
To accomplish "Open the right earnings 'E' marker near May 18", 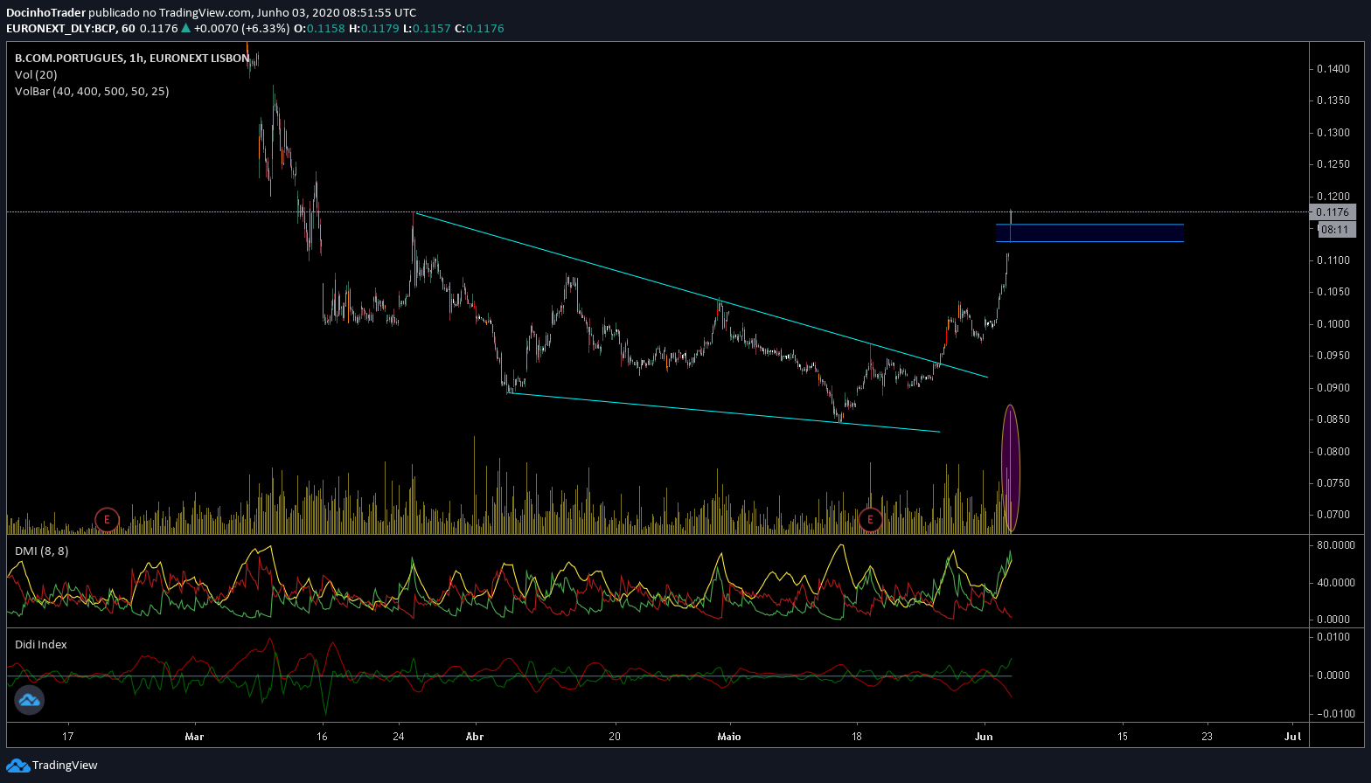I will click(x=870, y=520).
